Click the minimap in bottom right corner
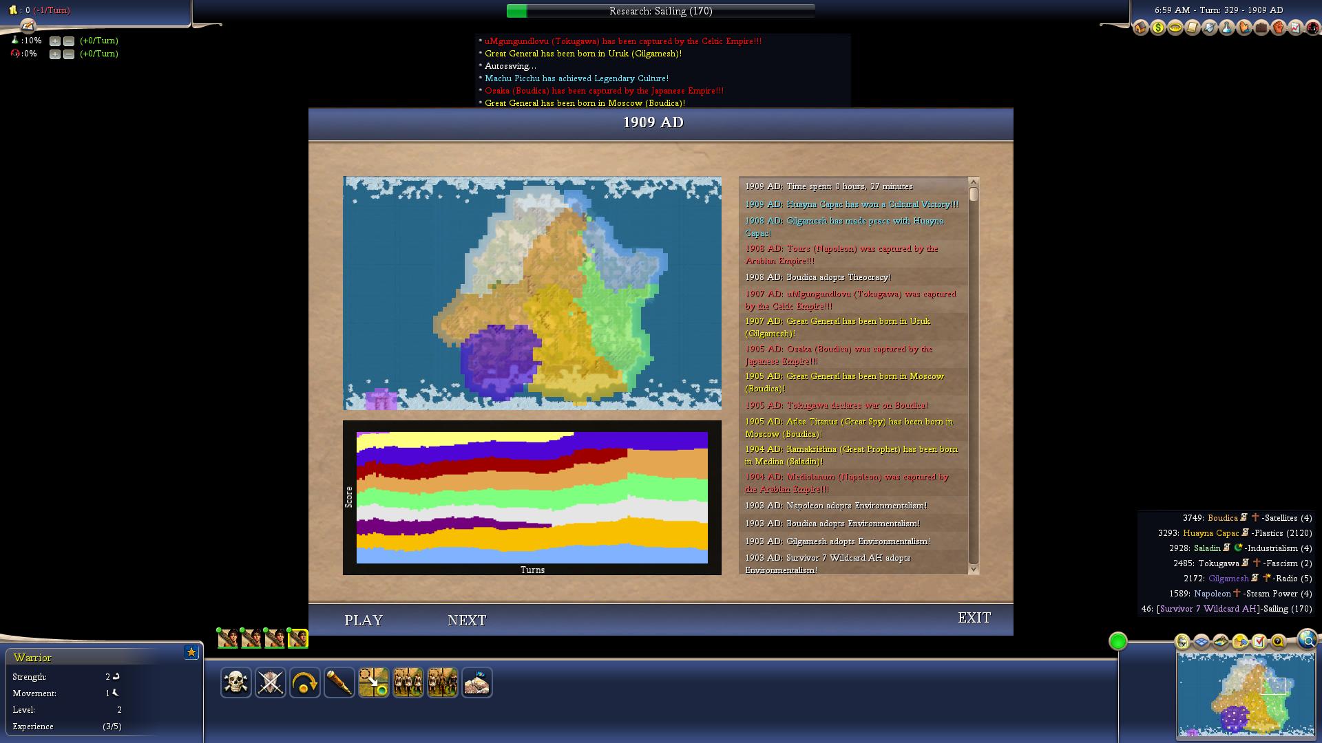This screenshot has width=1322, height=743. [1246, 695]
